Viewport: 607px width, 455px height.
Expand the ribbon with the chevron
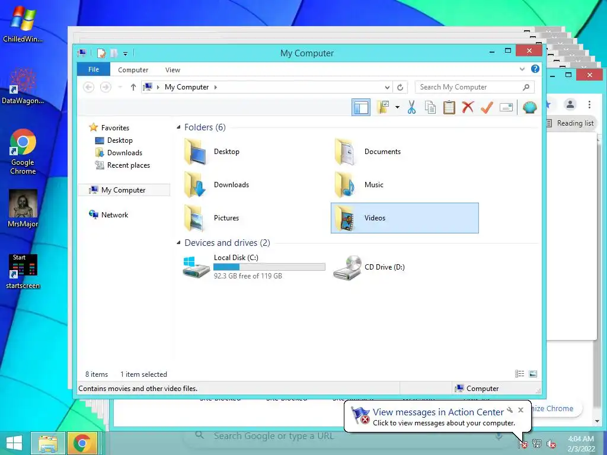[522, 69]
